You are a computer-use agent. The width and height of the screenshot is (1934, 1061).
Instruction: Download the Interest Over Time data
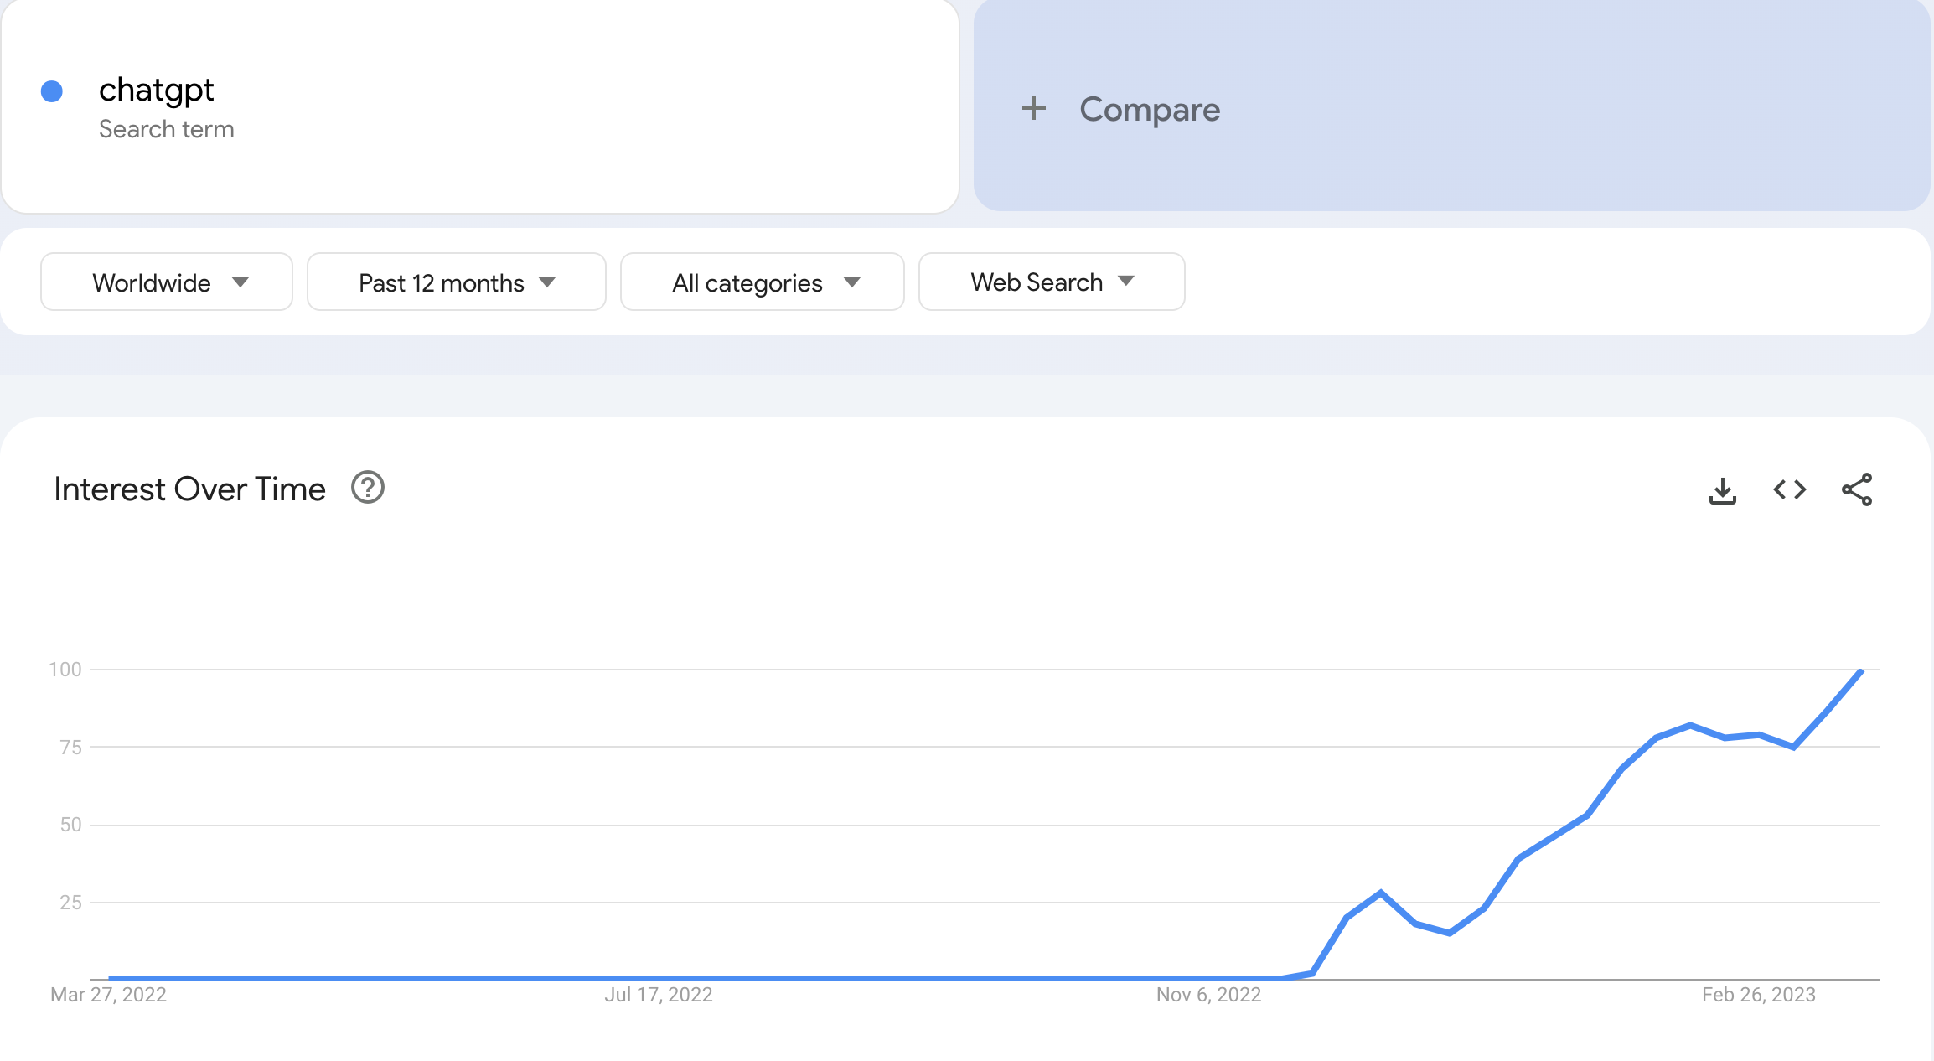(x=1722, y=490)
